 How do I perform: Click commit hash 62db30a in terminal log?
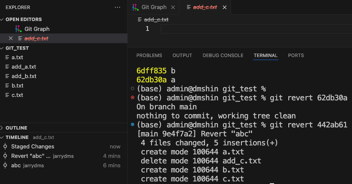pos(151,80)
